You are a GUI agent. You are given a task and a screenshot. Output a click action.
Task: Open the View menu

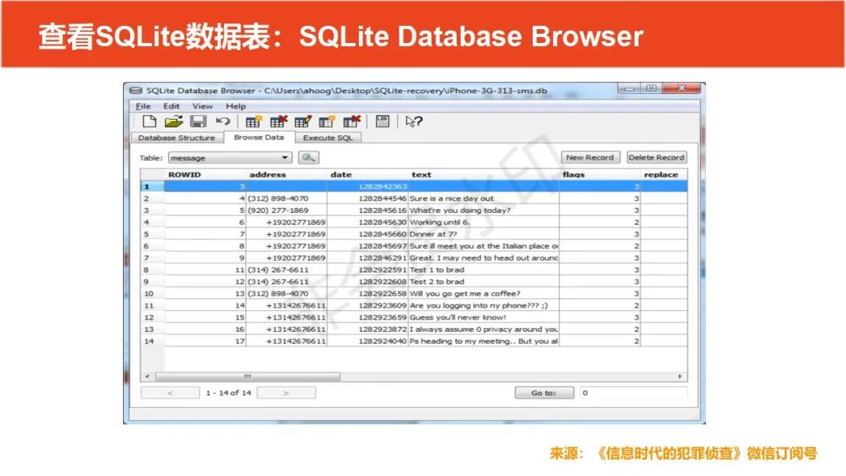[x=202, y=106]
